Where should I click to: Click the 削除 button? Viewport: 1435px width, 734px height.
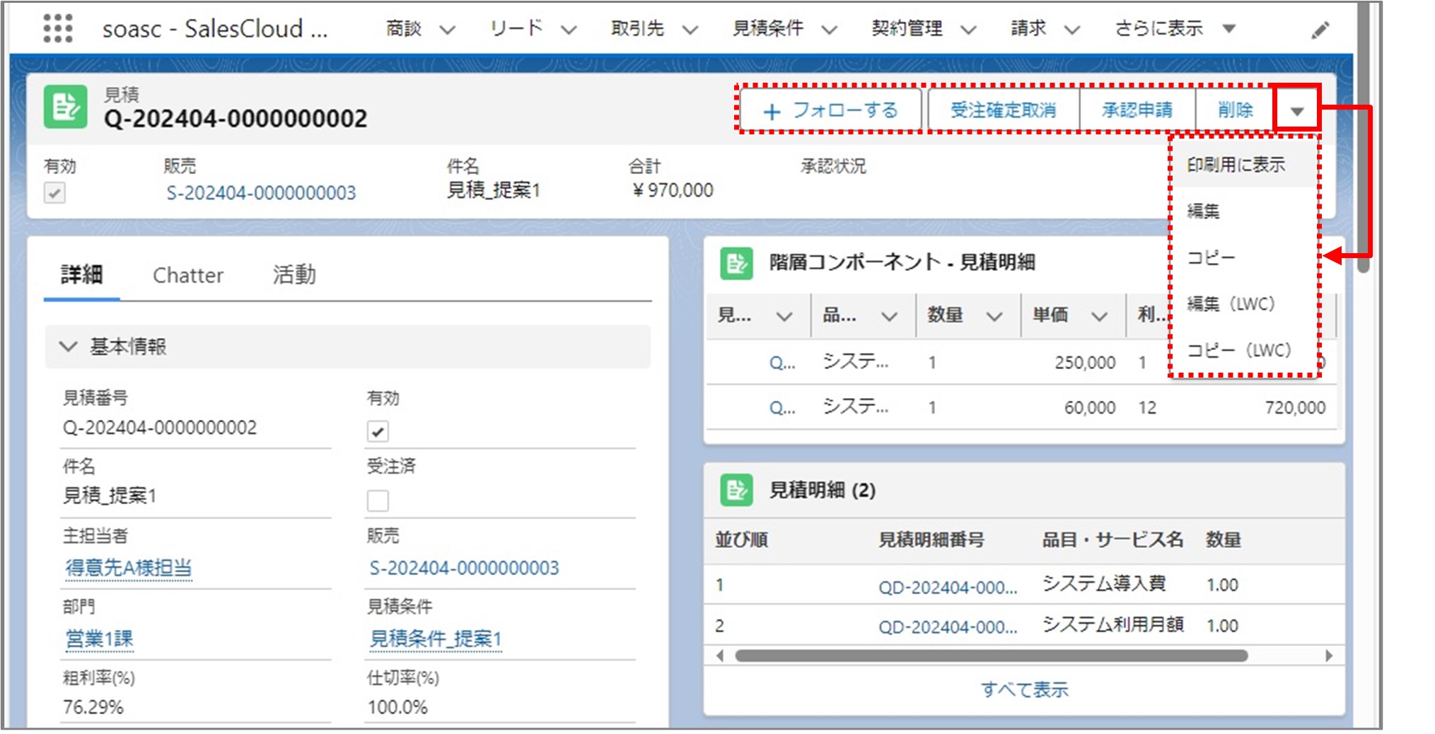[x=1236, y=110]
